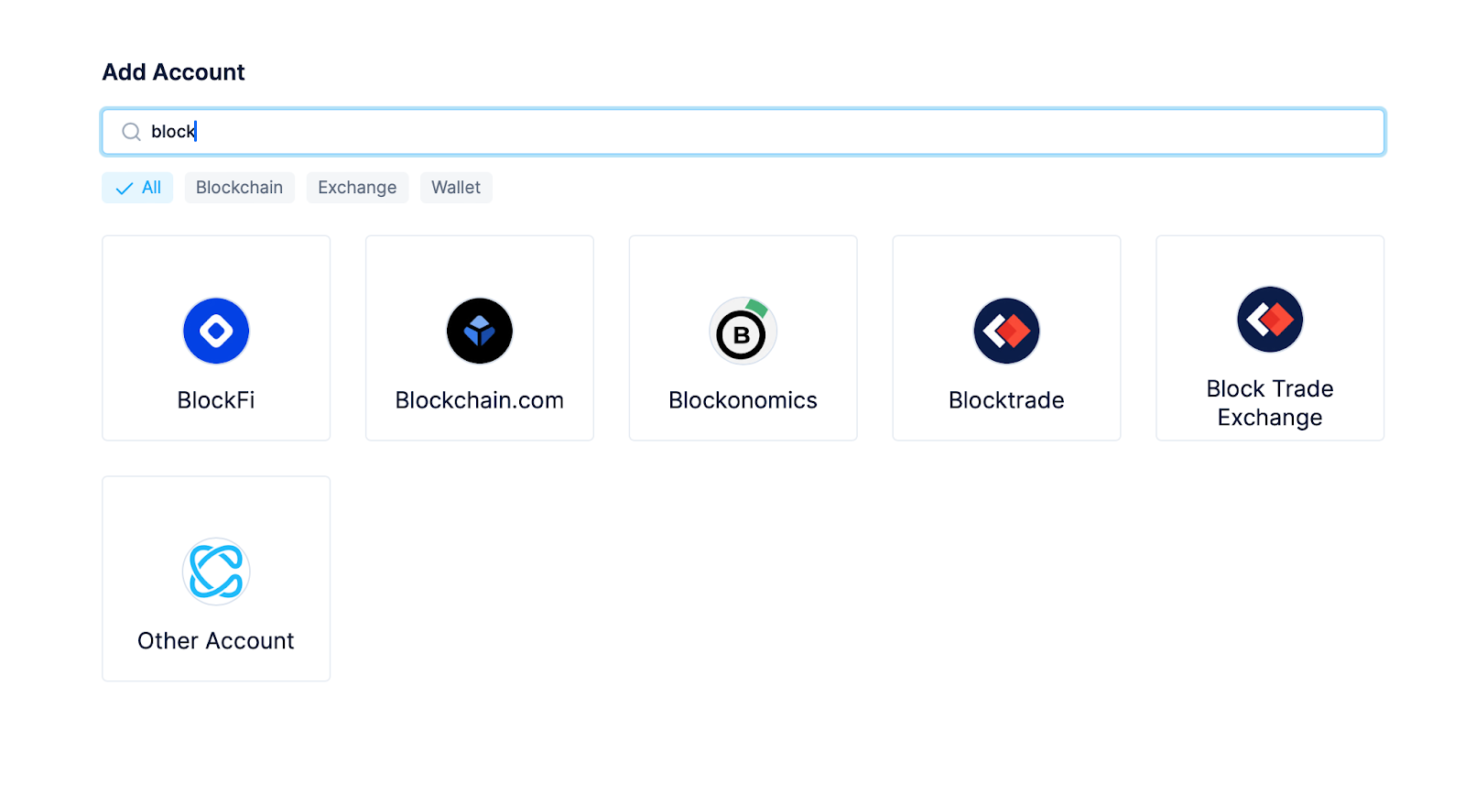Click the Block Trade Exchange logo icon
Image resolution: width=1465 pixels, height=795 pixels.
coord(1270,320)
